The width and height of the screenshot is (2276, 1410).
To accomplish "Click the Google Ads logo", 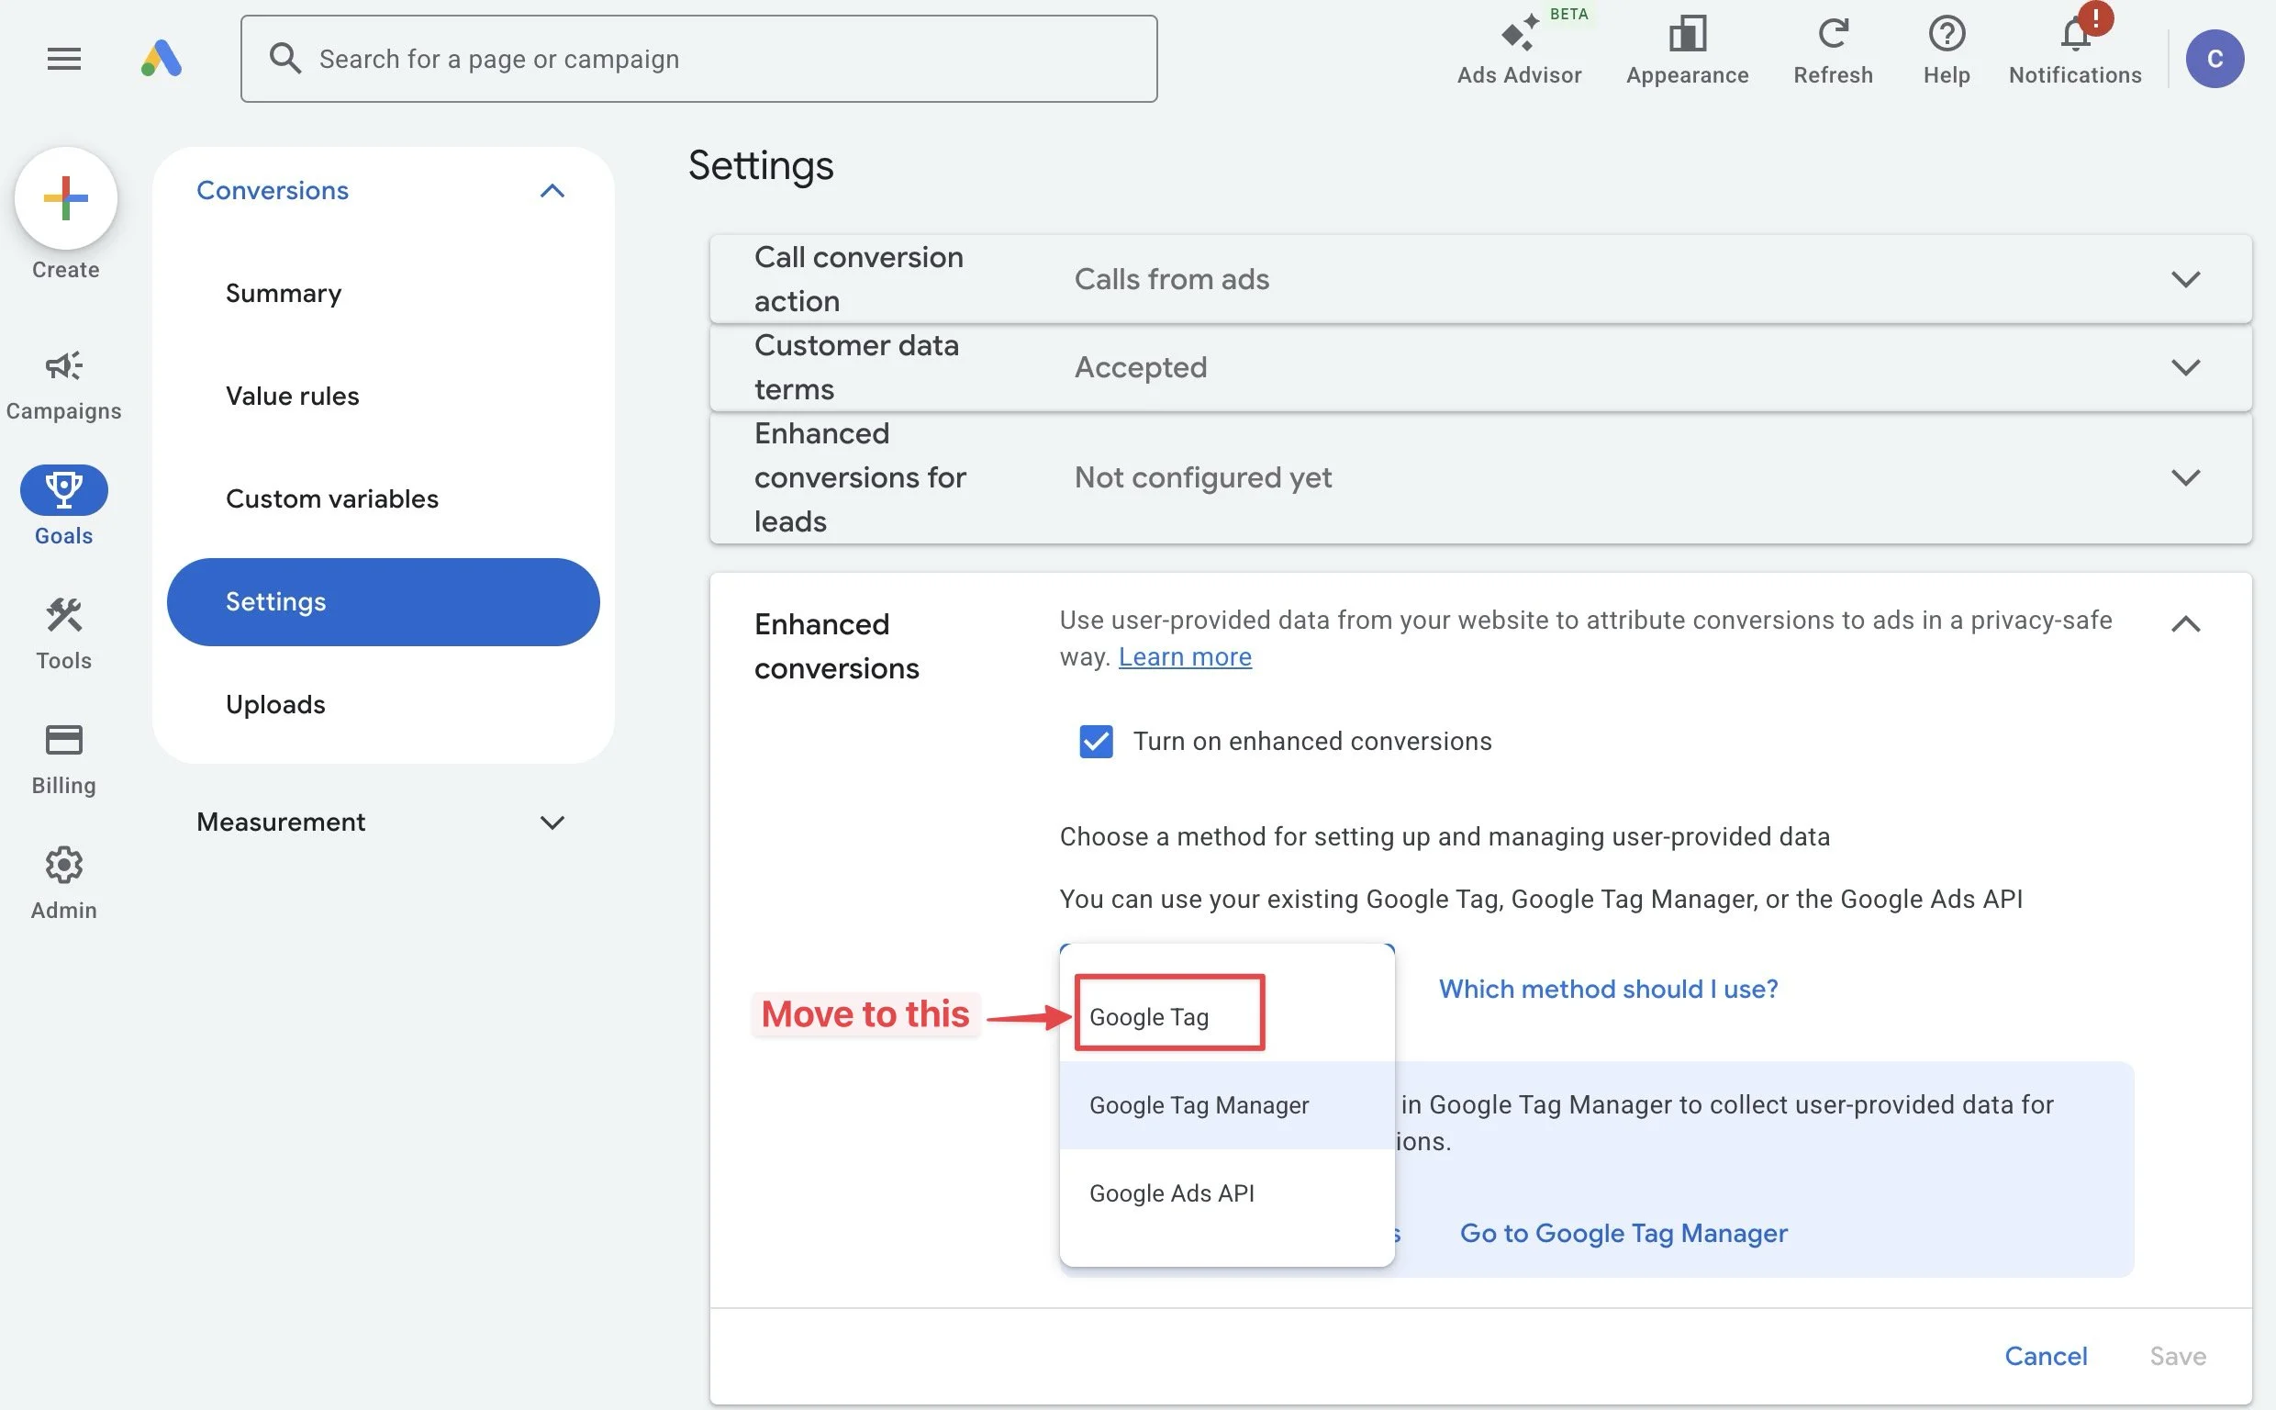I will 161,58.
